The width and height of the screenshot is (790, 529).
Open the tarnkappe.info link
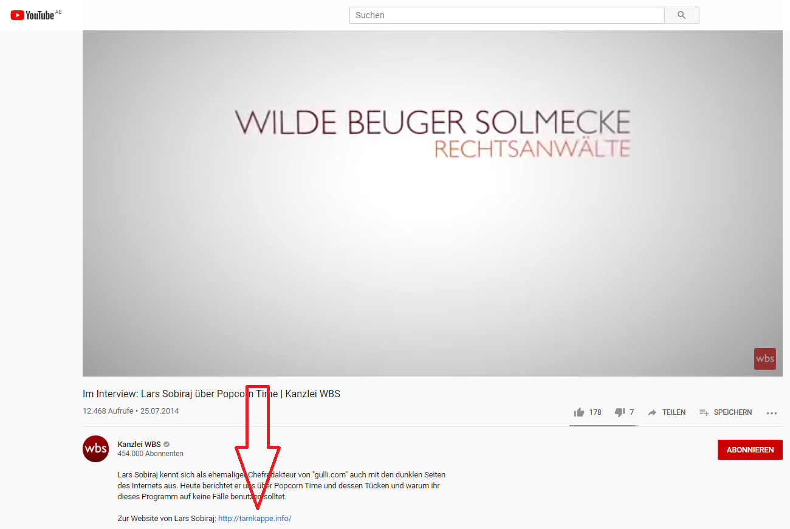tap(255, 519)
